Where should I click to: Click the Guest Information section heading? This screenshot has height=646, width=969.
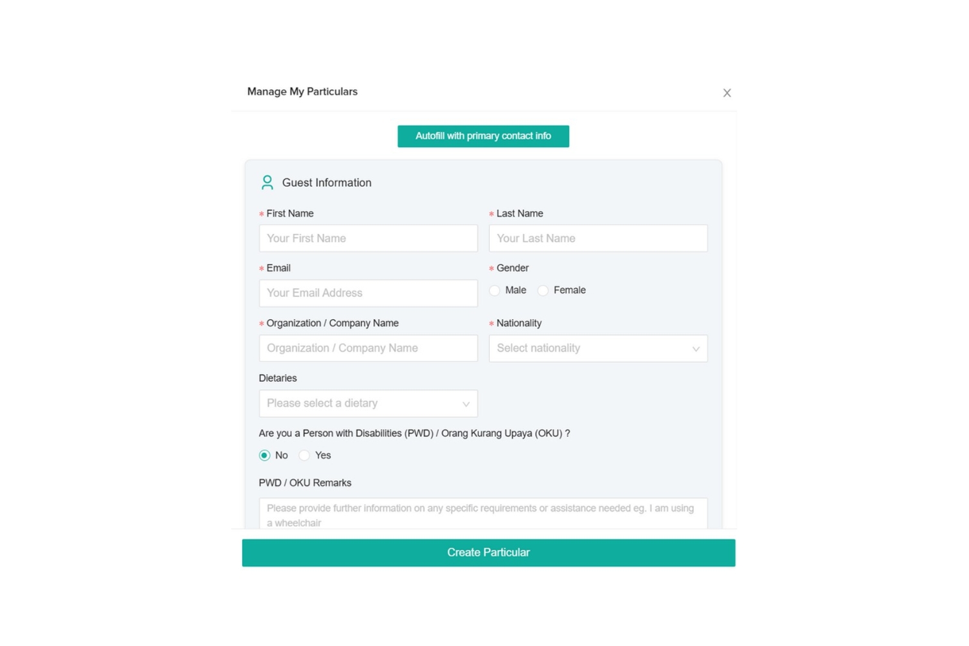pos(326,183)
